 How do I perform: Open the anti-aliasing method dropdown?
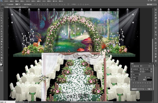pyautogui.click(x=150, y=89)
